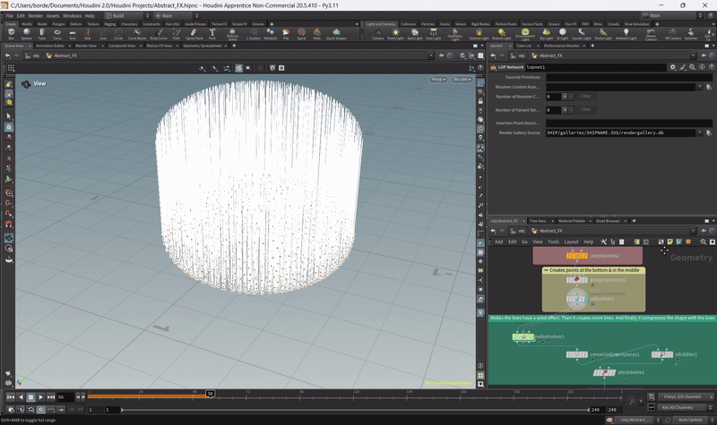Screen dimensions: 717x425
Task: Create a Camera from the shelf
Action: (377, 34)
